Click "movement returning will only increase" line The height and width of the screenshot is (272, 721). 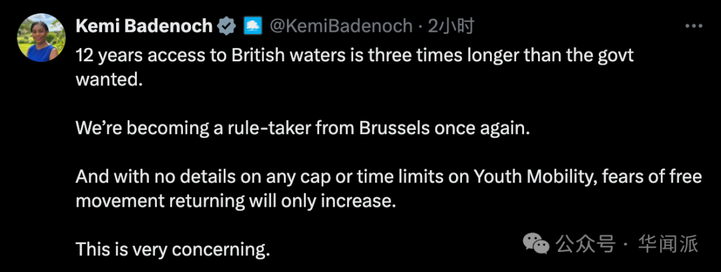[x=236, y=201]
